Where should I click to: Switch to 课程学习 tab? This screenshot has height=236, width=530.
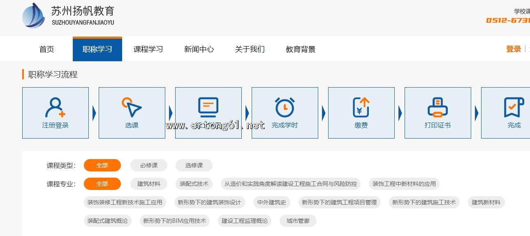tap(148, 49)
